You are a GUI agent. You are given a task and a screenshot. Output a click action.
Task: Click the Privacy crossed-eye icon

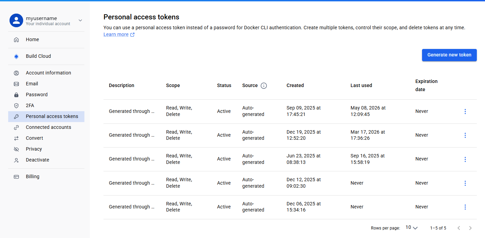coord(16,149)
